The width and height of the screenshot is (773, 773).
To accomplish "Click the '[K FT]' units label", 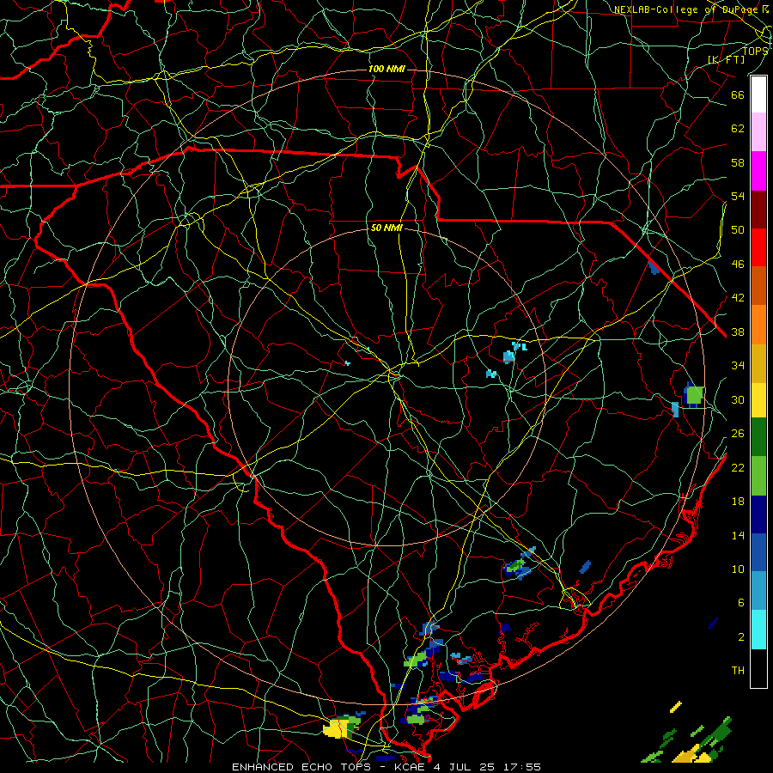I will [x=727, y=59].
